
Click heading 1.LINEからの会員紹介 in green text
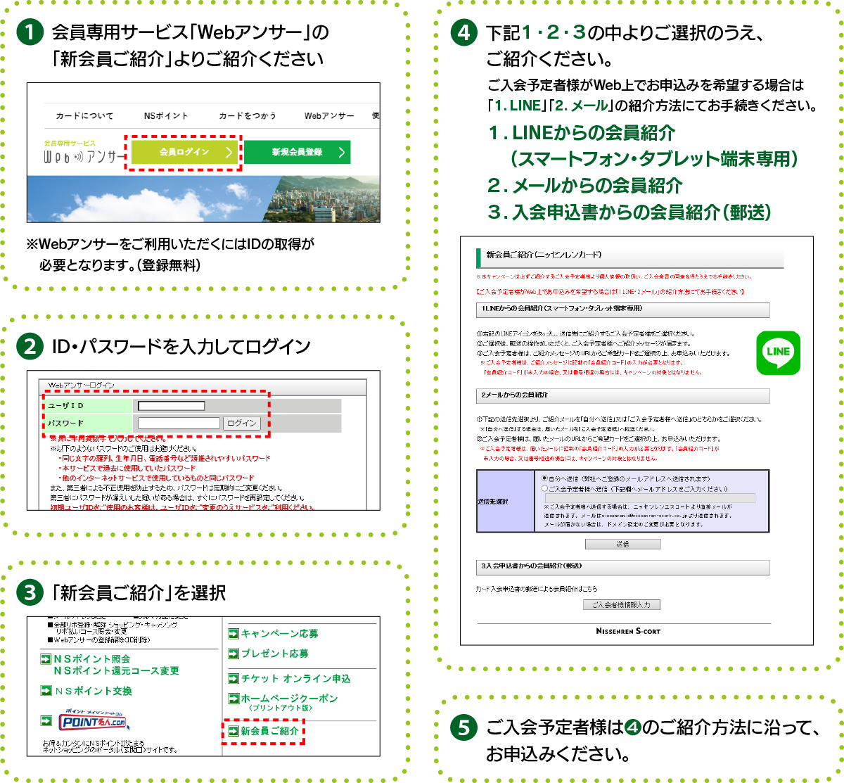click(582, 132)
